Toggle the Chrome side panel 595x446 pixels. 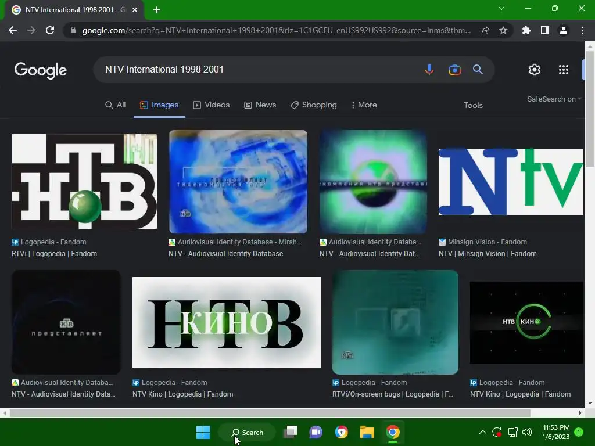click(x=545, y=30)
